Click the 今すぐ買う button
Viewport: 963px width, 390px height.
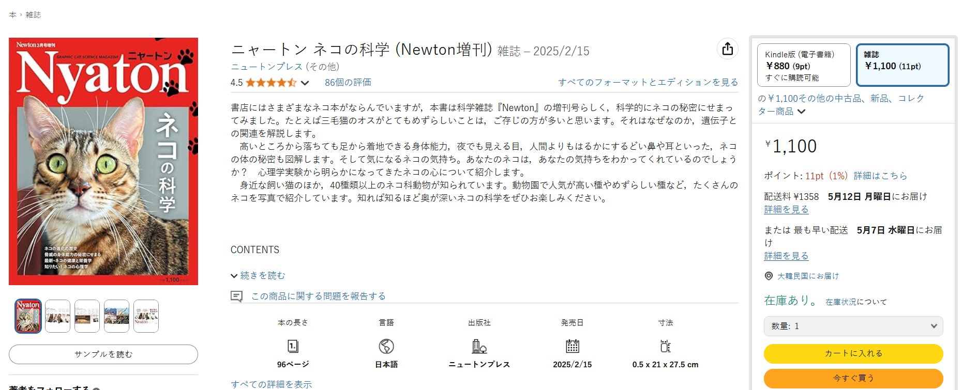tap(853, 378)
